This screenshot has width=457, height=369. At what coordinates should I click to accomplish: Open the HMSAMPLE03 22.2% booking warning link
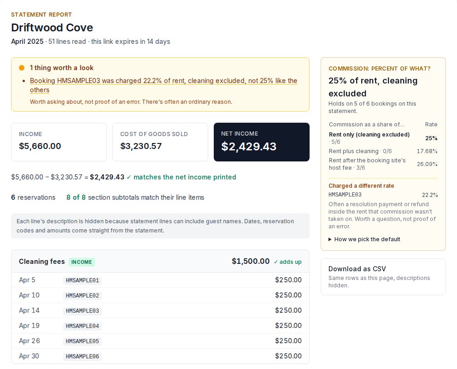coord(164,85)
